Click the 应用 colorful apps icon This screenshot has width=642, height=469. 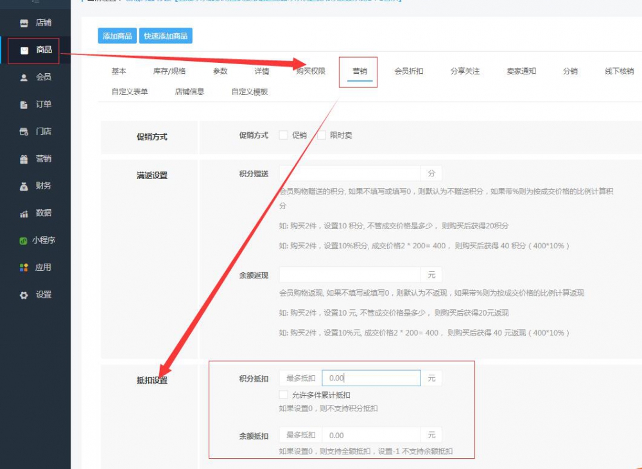click(x=24, y=268)
